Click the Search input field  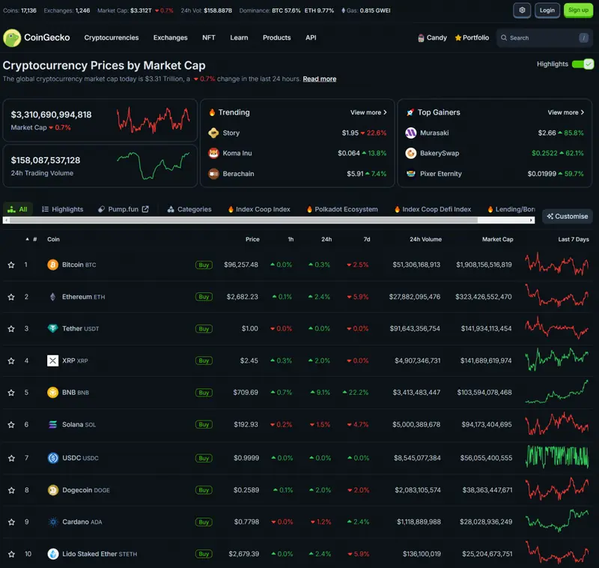coord(544,37)
